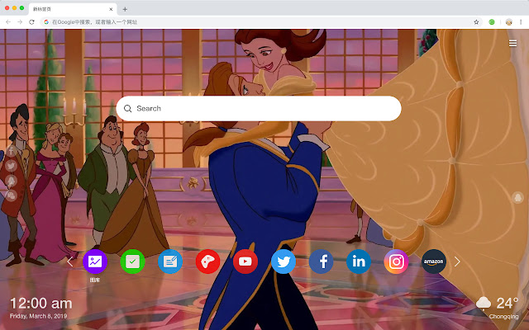The width and height of the screenshot is (529, 330).
Task: Click the date Friday, March 8, 2019
Action: point(38,316)
